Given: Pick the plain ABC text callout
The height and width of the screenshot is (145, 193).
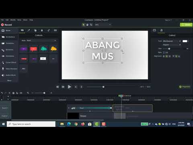Looking at the screenshot, I should click(x=24, y=69).
